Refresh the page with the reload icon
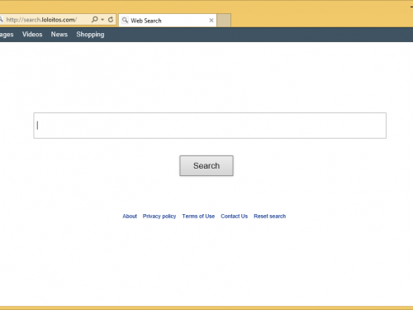Image resolution: width=413 pixels, height=310 pixels. tap(111, 20)
